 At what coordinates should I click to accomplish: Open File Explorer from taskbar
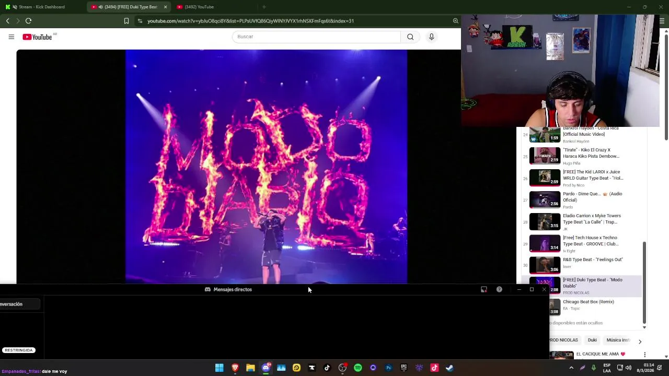tap(250, 368)
